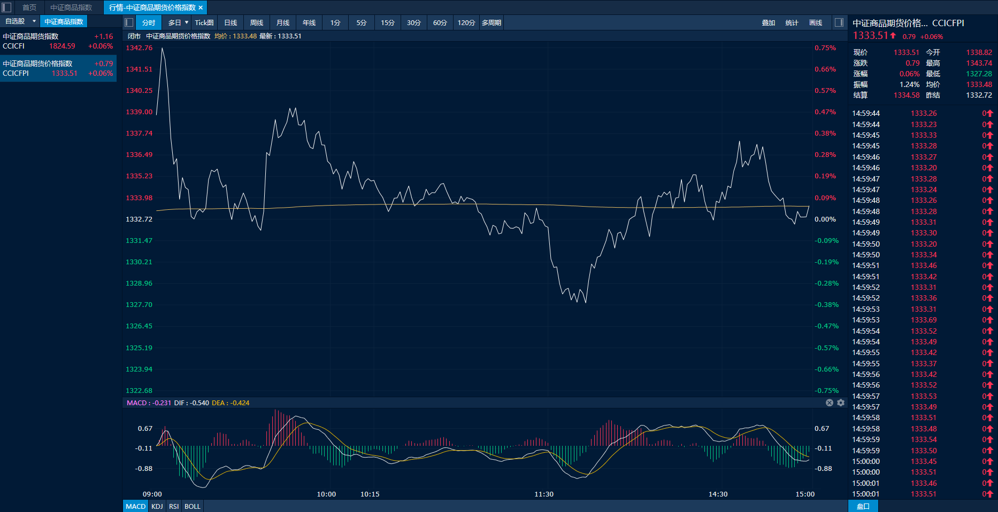Click the 现价 1333.51 value
This screenshot has height=512, width=998.
907,52
